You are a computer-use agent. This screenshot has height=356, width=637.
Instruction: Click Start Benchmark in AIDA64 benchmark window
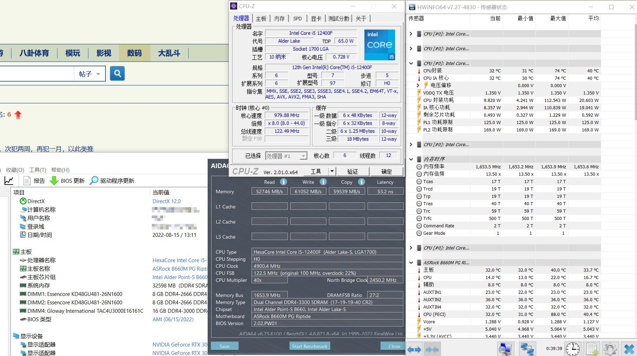[310, 346]
